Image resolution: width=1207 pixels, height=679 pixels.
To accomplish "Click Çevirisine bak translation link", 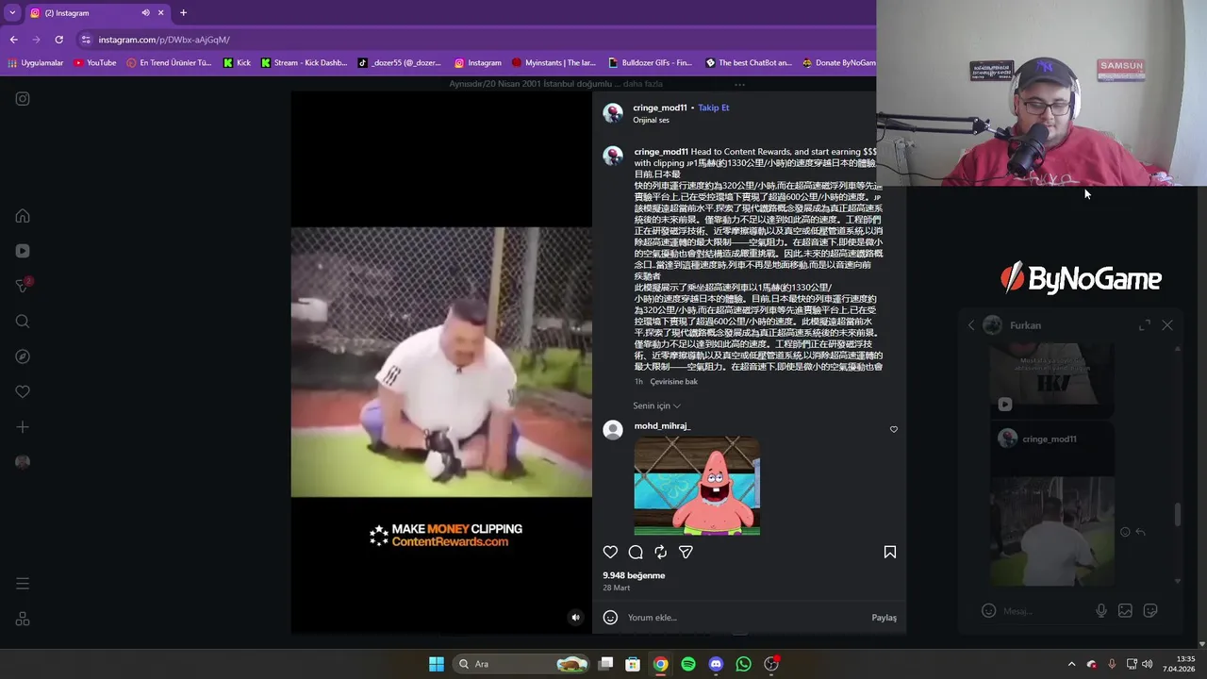I will pos(673,382).
